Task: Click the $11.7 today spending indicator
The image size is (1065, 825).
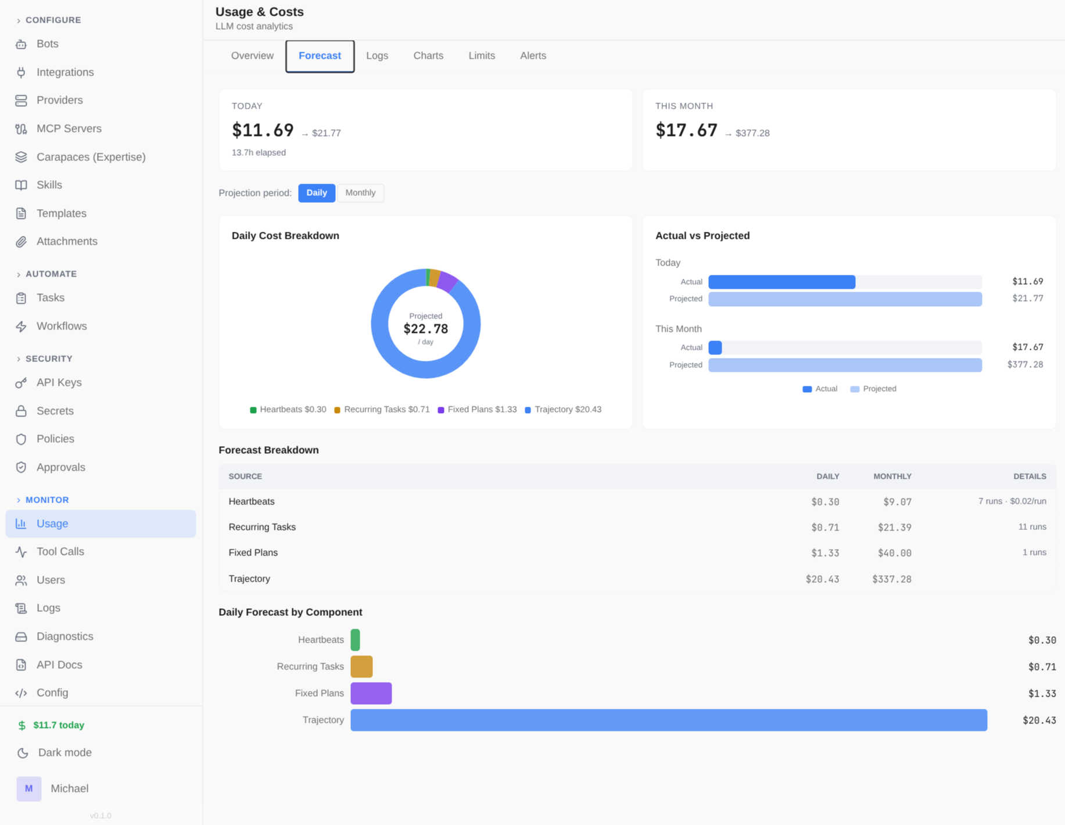Action: click(x=59, y=725)
